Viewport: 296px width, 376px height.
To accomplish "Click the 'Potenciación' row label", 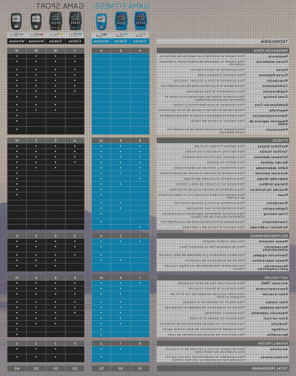I will point(277,130).
